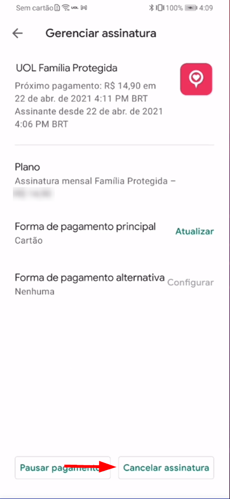Tap the Bluetooth icon in status bar
This screenshot has height=499, width=230.
point(152,7)
